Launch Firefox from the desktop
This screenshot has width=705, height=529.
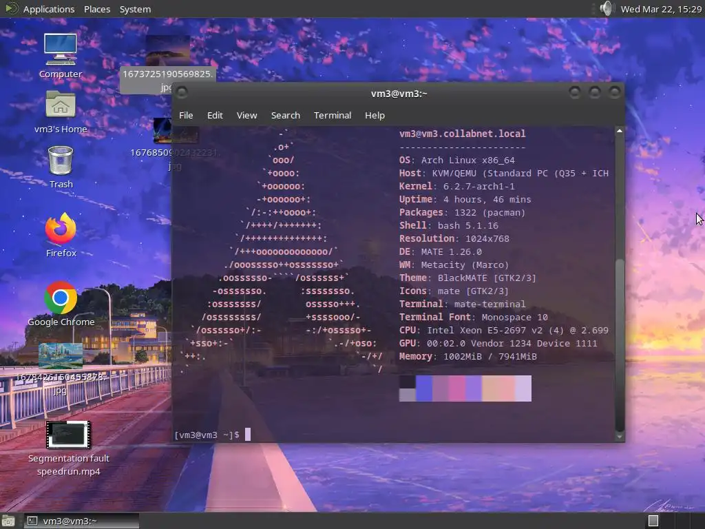coord(61,235)
